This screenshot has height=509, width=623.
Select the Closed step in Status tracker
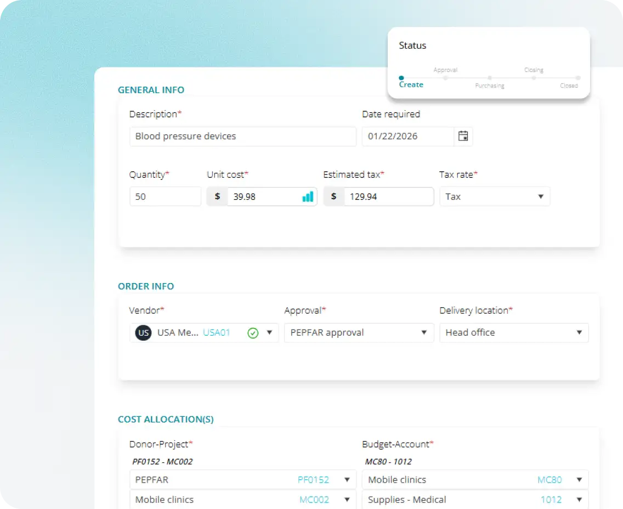point(569,86)
